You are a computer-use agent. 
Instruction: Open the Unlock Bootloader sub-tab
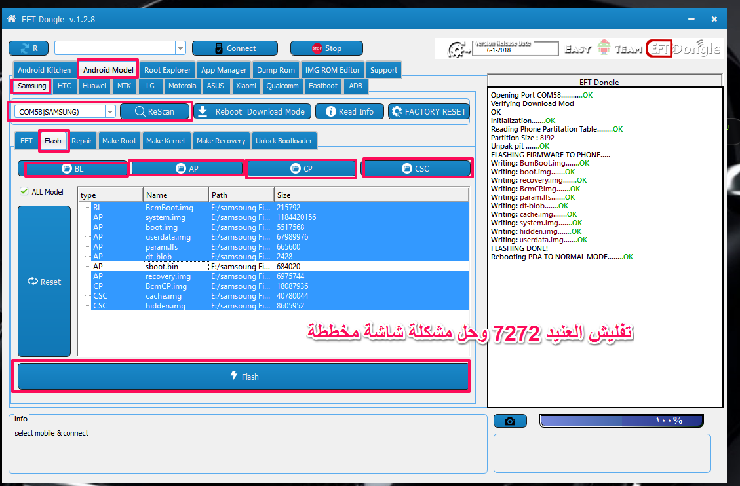click(284, 141)
